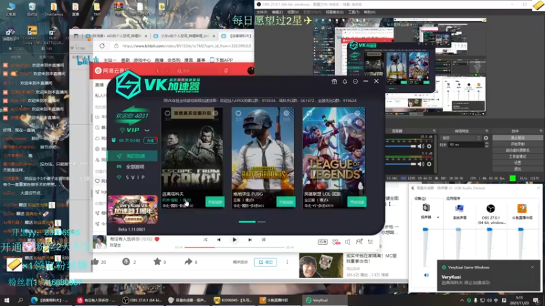
Task: Start acceleration for Escape from Tarkov
Action: coord(215,202)
